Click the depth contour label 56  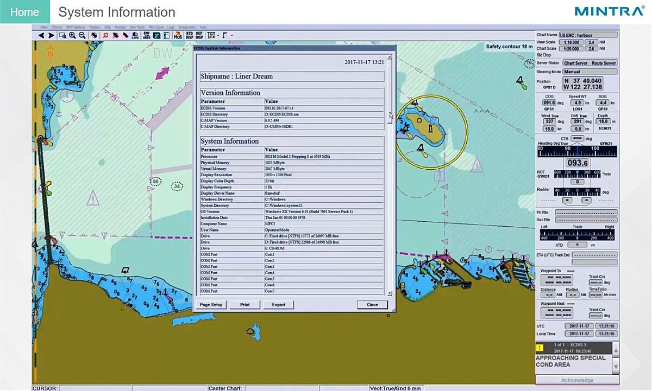[156, 182]
